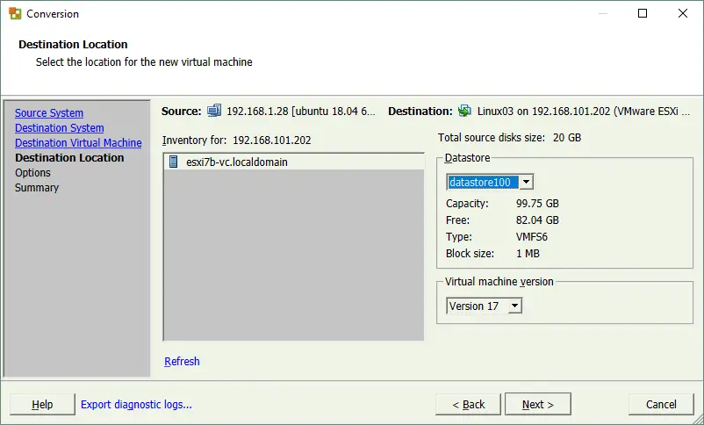Click the Free value 82.04 GB
The width and height of the screenshot is (704, 425).
pyautogui.click(x=537, y=220)
